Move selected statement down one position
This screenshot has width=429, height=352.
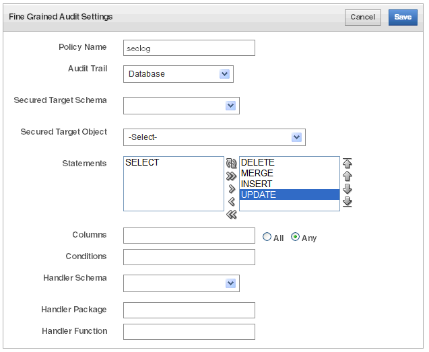(348, 188)
